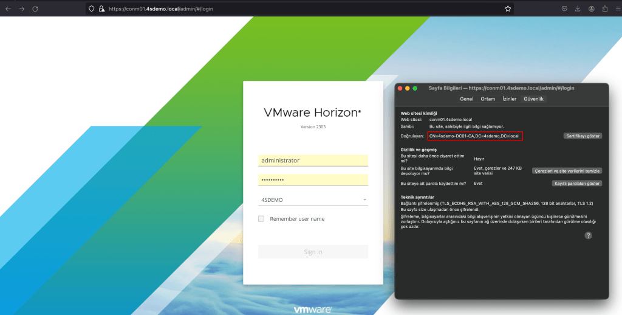622x315 pixels.
Task: Open the Save to Pocket icon
Action: (564, 9)
